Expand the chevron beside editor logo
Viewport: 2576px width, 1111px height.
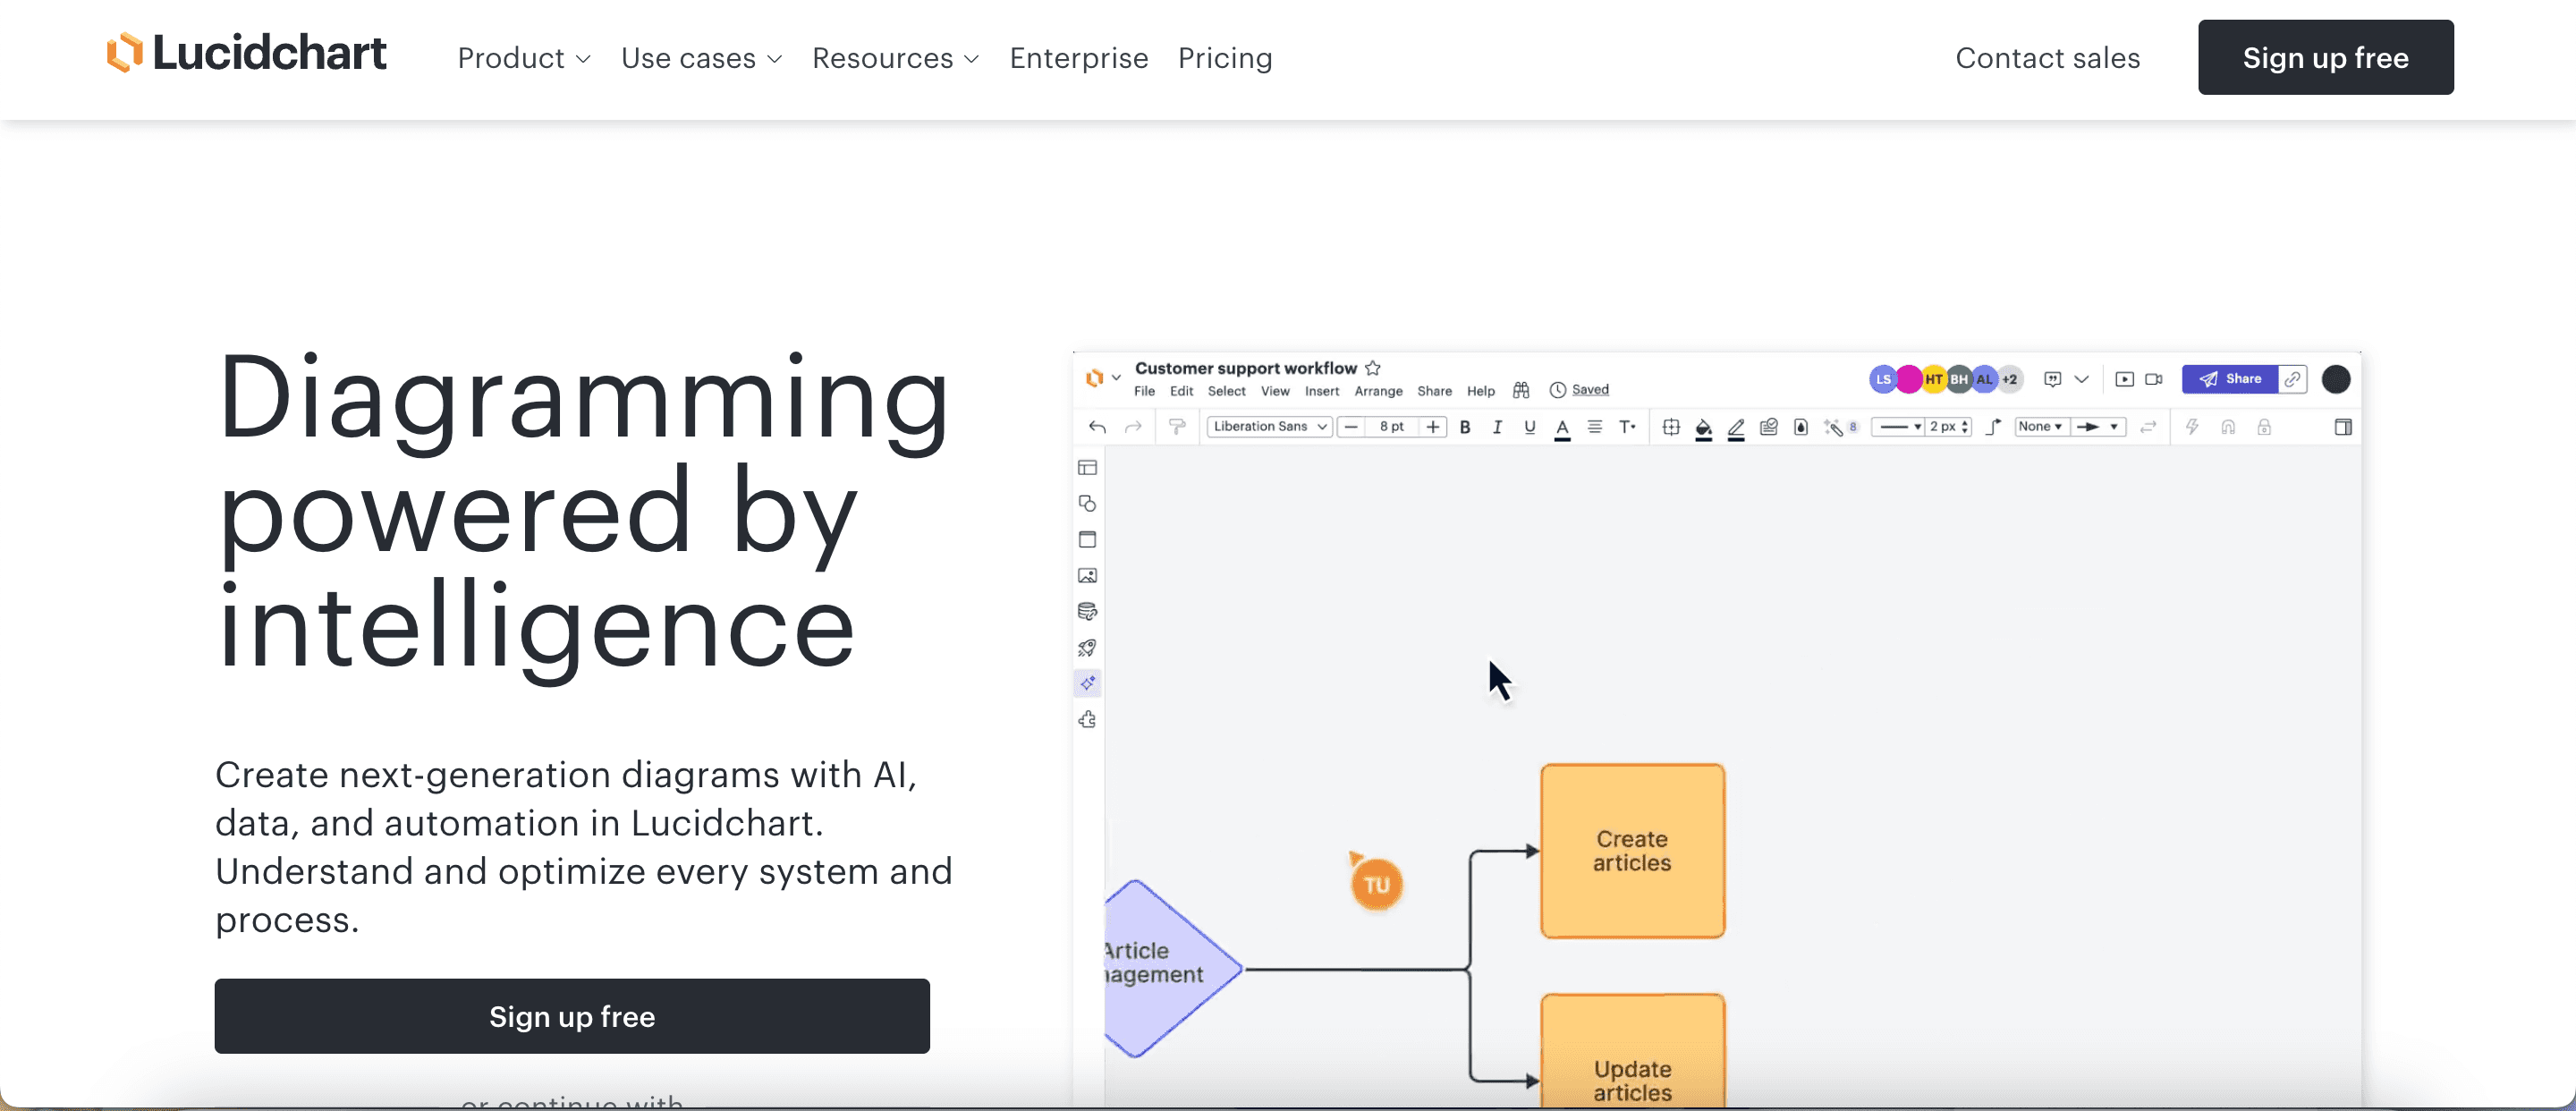tap(1116, 378)
